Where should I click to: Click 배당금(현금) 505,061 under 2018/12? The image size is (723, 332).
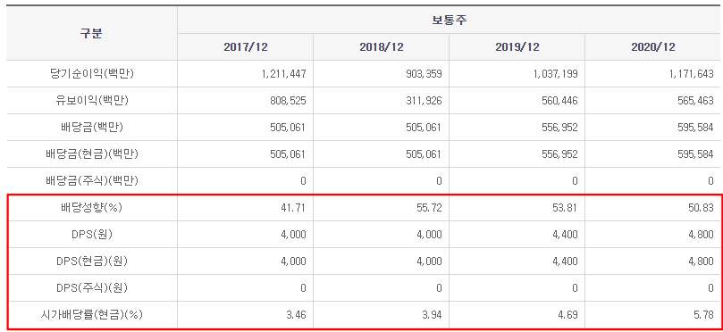[424, 154]
